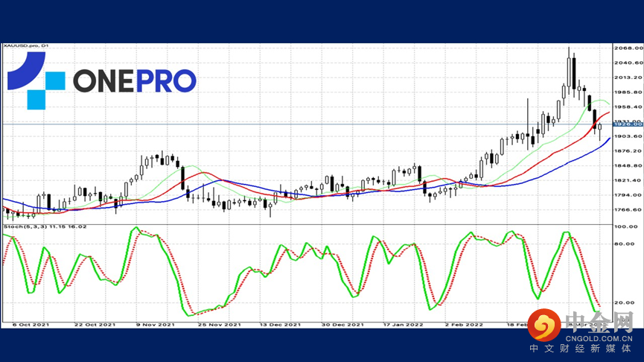Click the 1876.20 price axis label
This screenshot has width=644, height=362.
click(x=628, y=151)
